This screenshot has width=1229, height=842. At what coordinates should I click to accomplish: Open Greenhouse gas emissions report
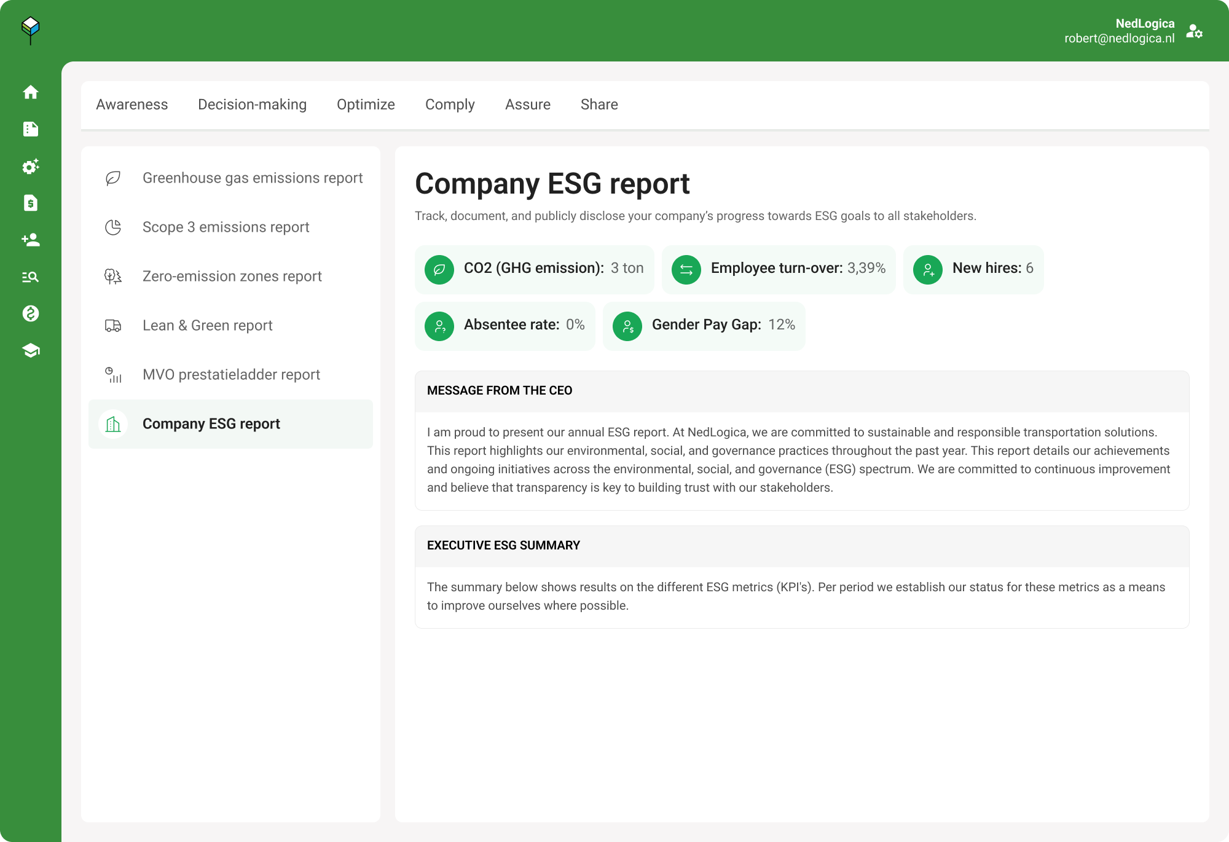[231, 178]
